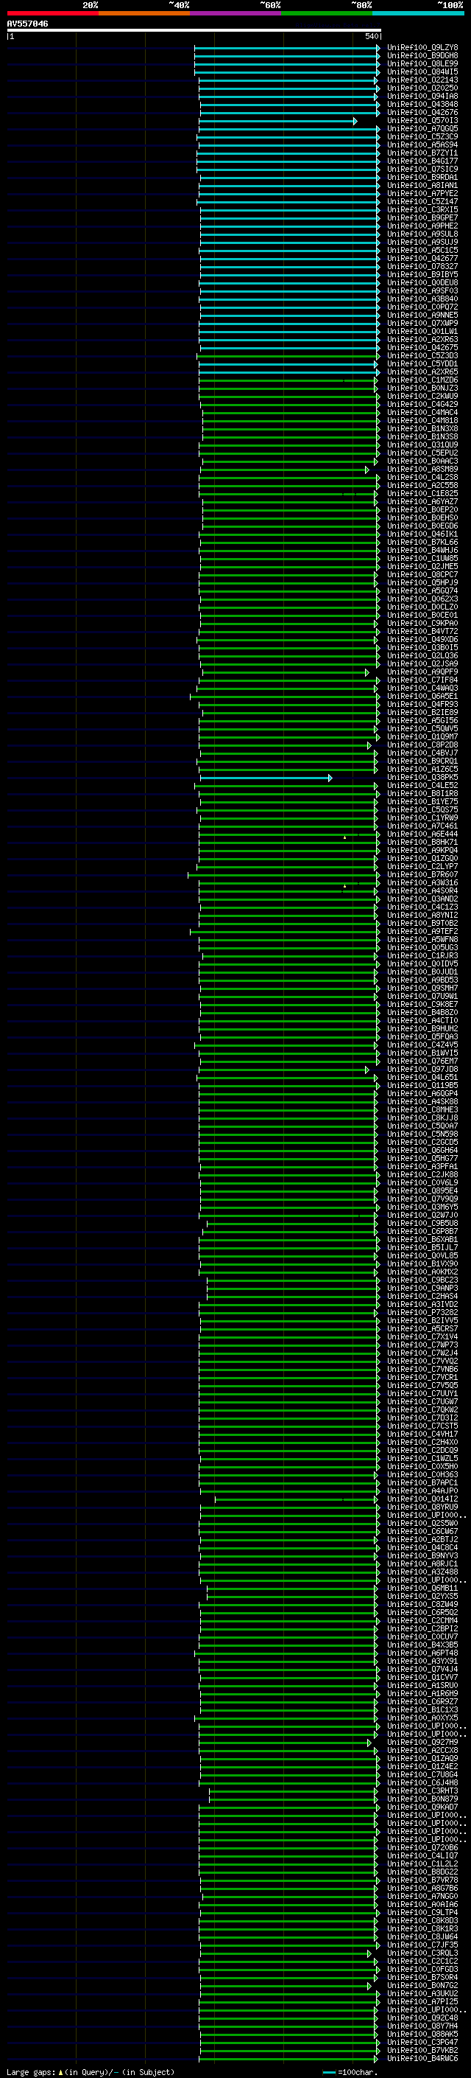Select label UniRef100_A1Z6C5
The height and width of the screenshot is (2078, 471).
click(422, 769)
